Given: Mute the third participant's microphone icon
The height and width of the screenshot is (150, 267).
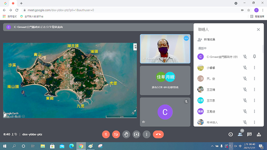Looking at the screenshot, I should click(245, 78).
